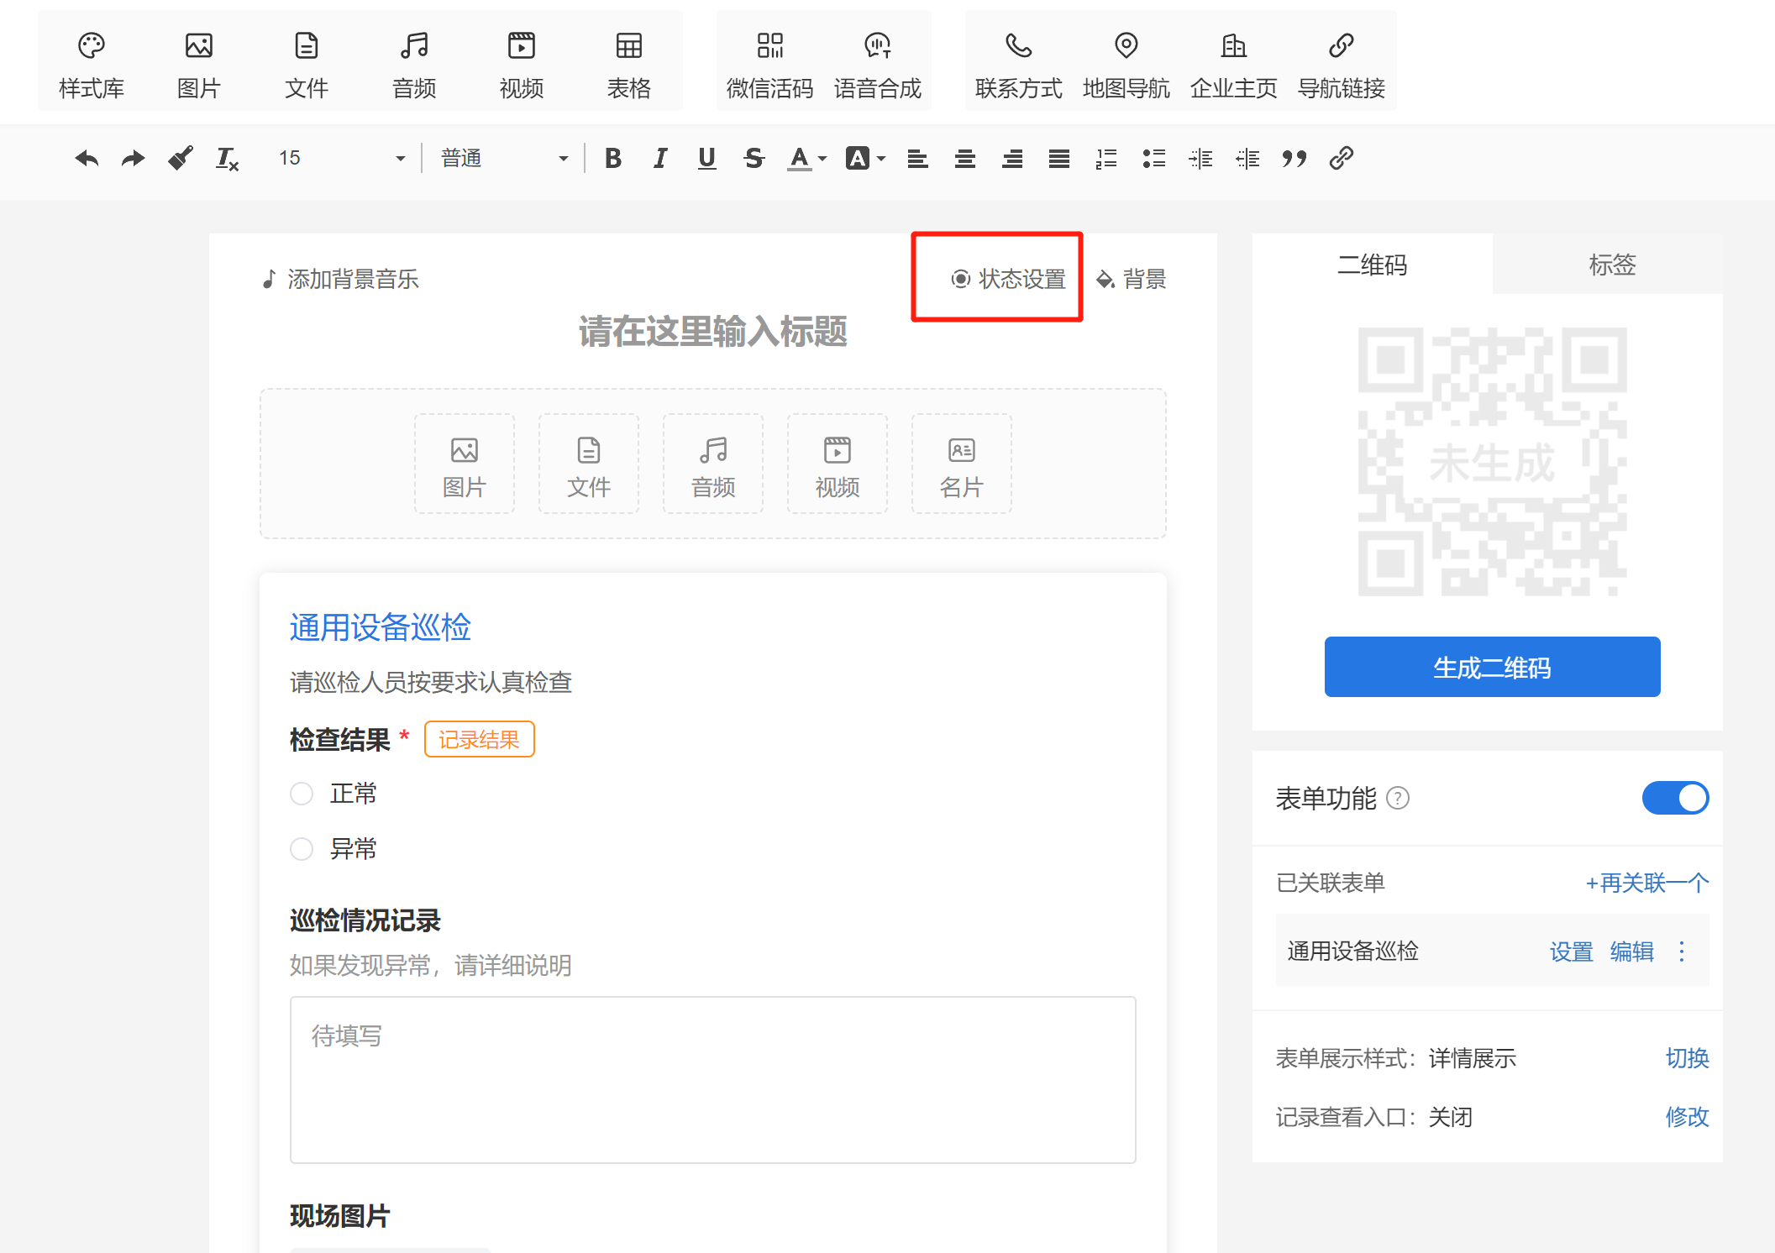Insert 地图导航 map navigation

tap(1126, 64)
